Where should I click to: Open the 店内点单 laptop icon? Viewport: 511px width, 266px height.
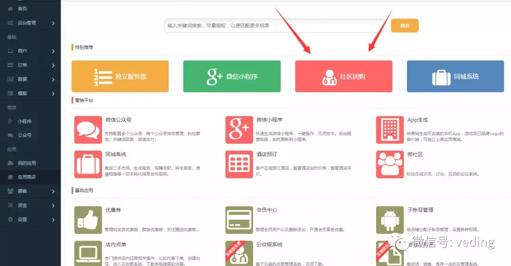click(88, 253)
